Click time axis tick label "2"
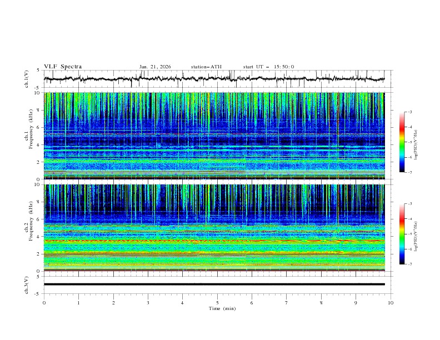 (113, 303)
